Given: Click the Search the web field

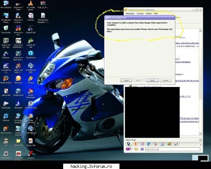Looking at the screenshot, I should pos(173,149).
